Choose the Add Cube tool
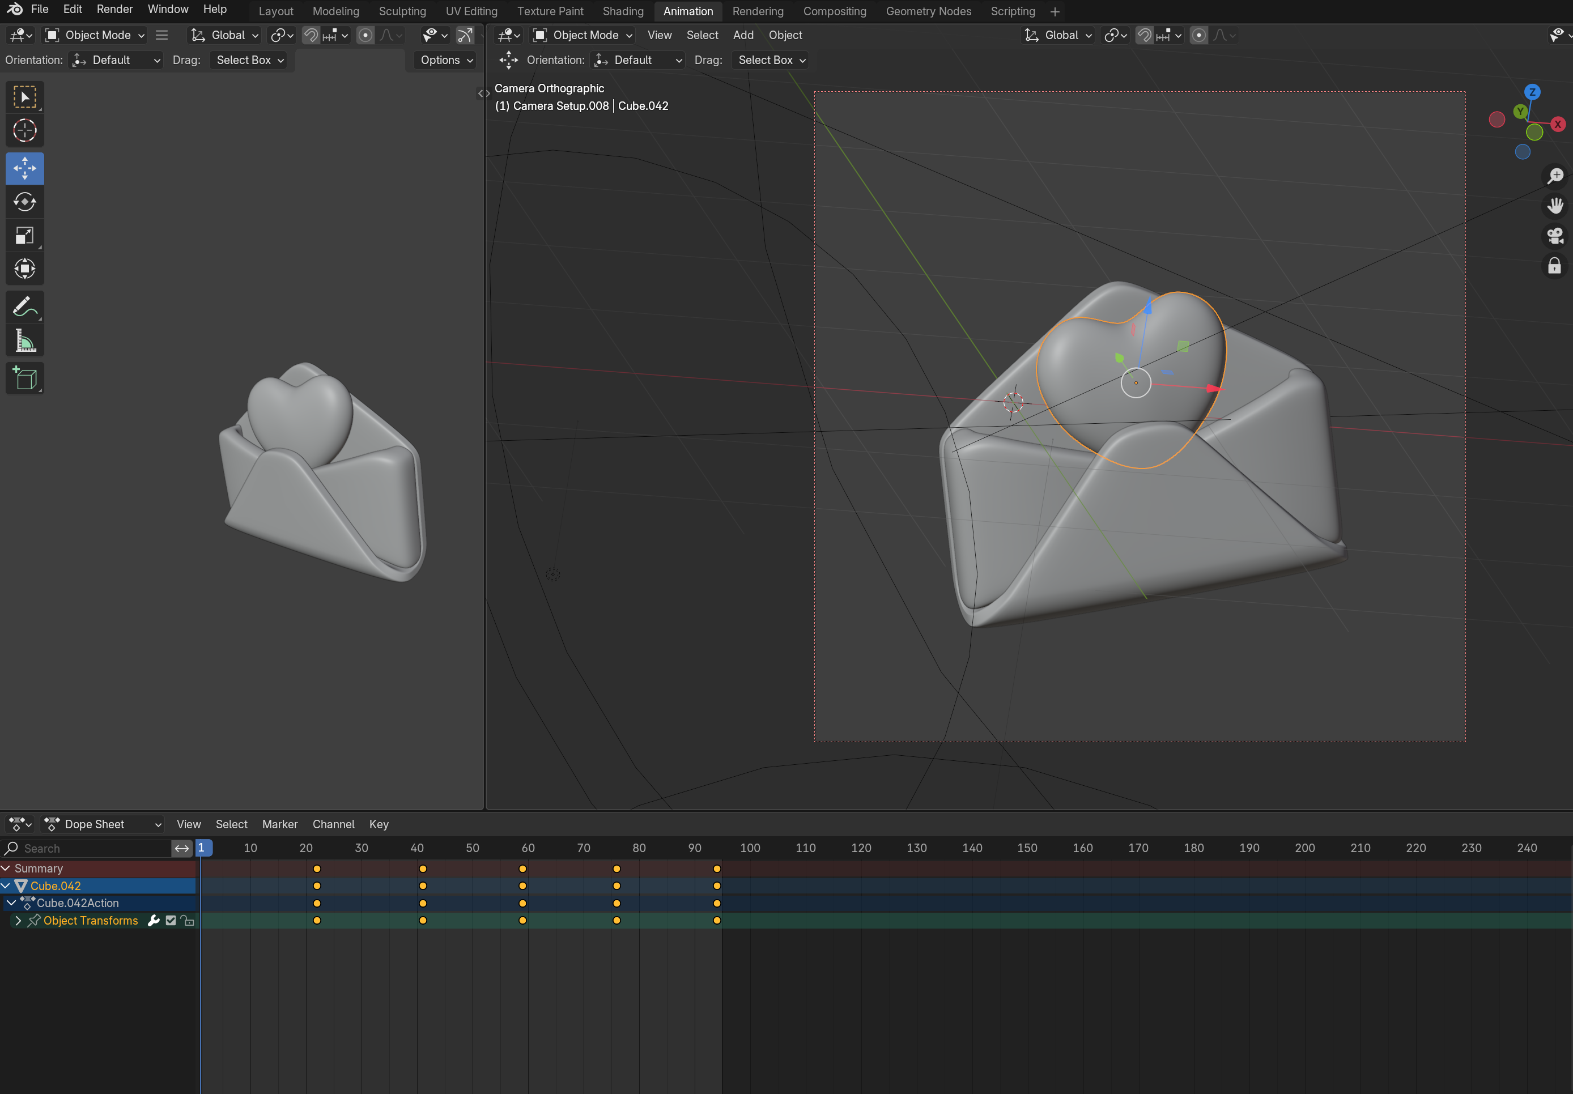 (25, 378)
